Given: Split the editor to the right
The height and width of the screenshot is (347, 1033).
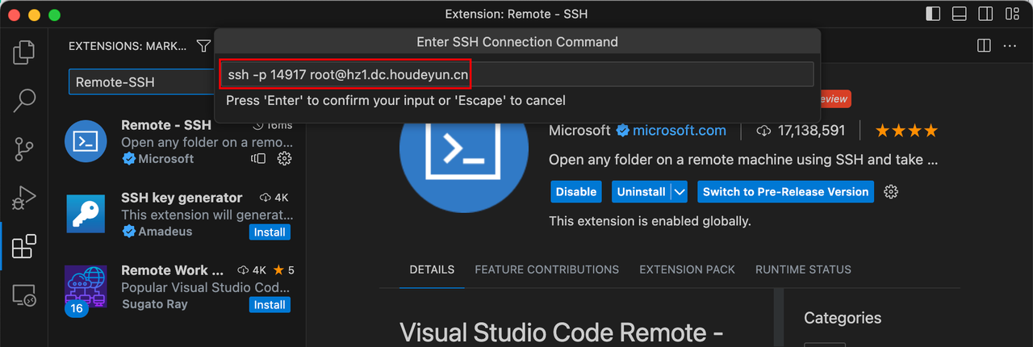Looking at the screenshot, I should coord(984,46).
